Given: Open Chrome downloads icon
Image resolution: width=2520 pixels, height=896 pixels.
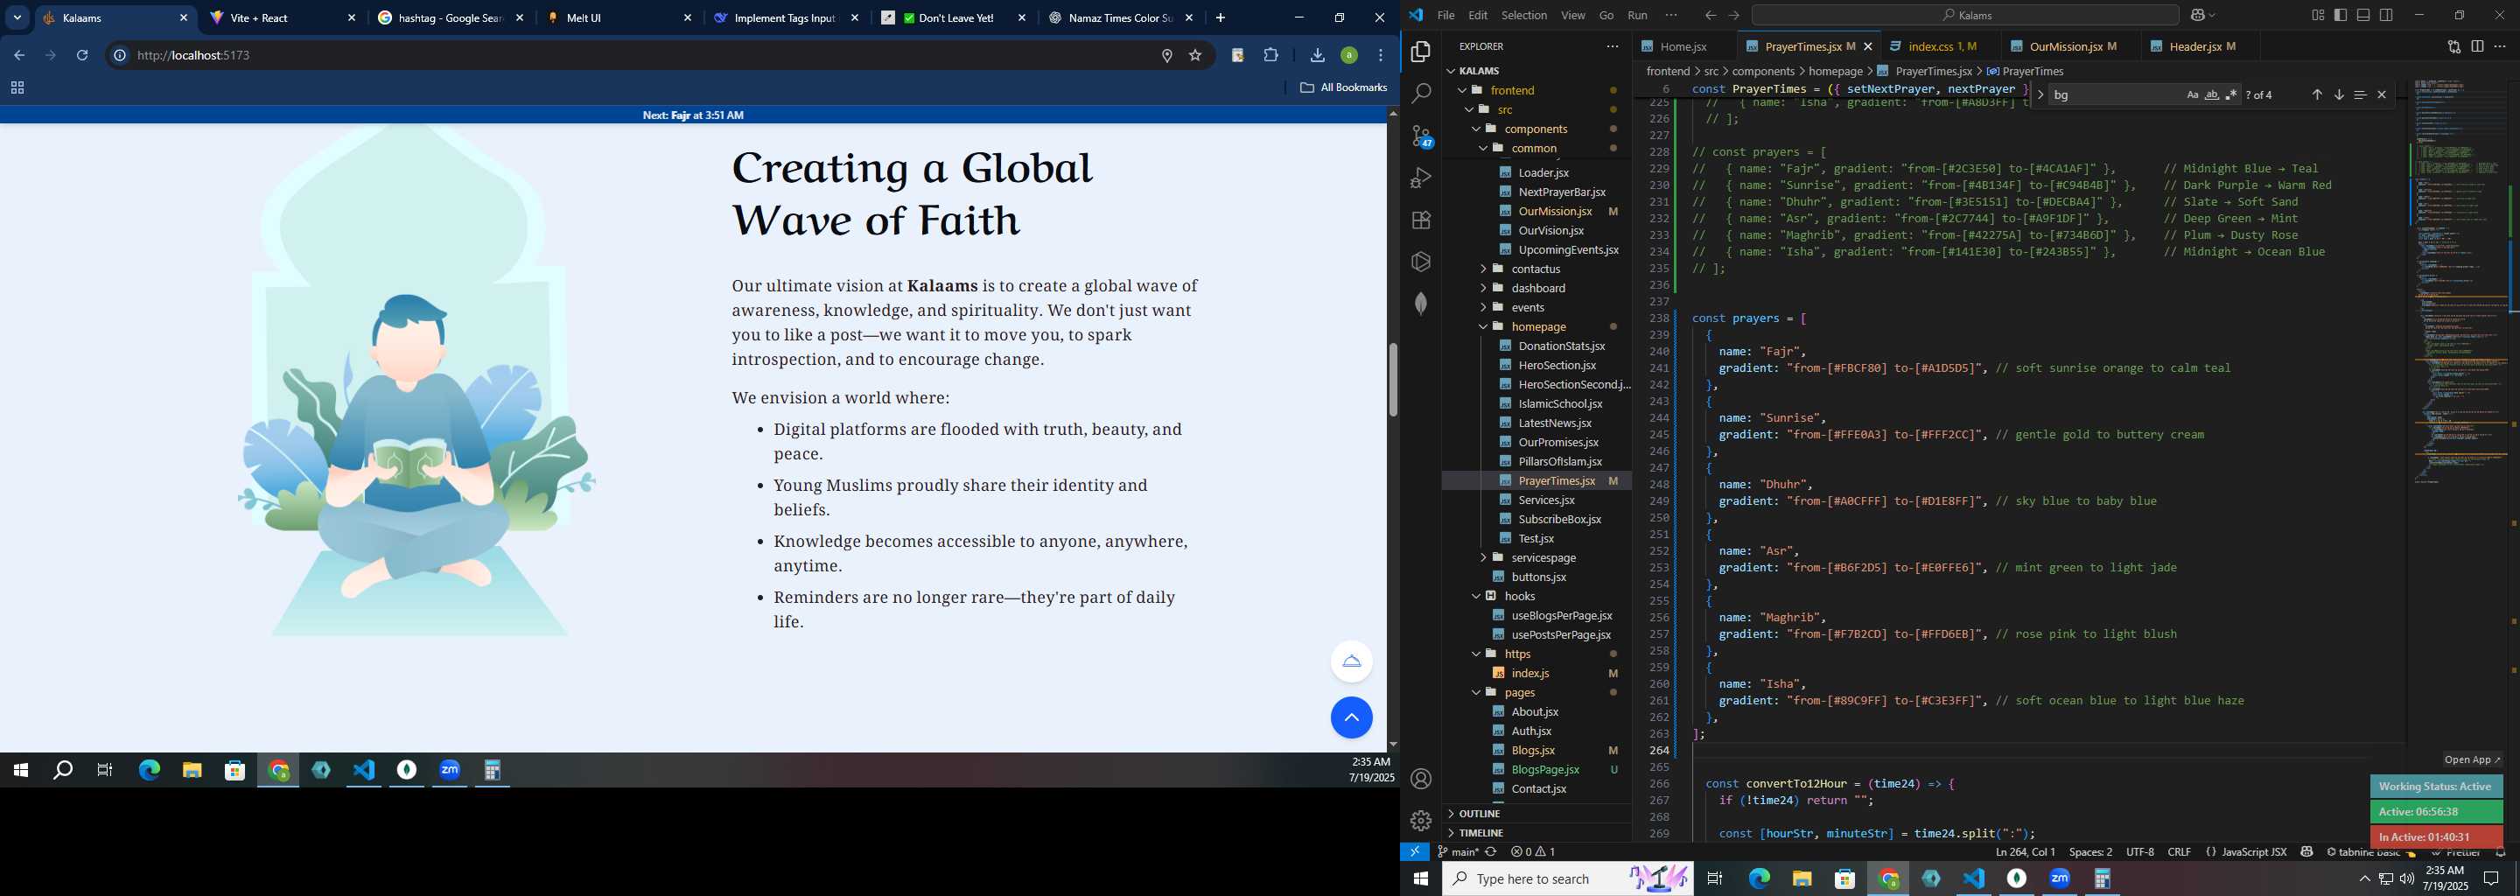Looking at the screenshot, I should point(1317,55).
